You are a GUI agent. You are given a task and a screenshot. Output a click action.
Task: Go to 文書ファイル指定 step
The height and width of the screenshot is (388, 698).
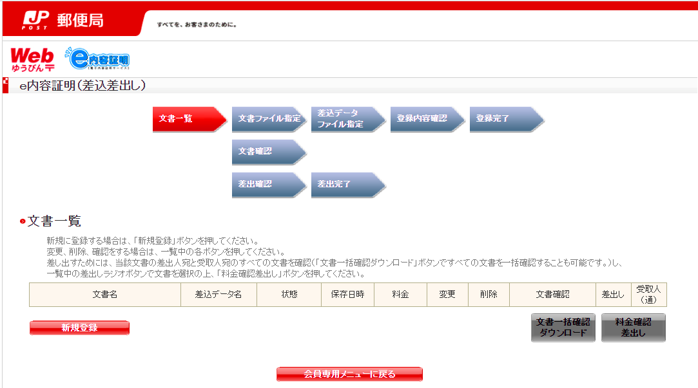[x=267, y=119]
